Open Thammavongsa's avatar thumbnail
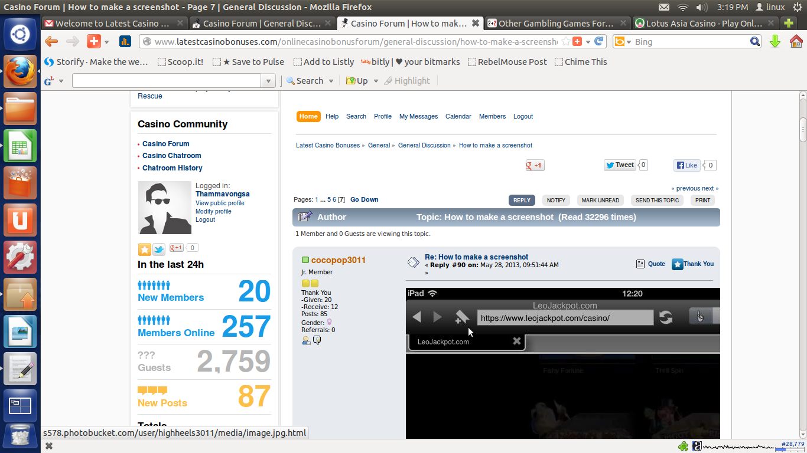The height and width of the screenshot is (453, 807). [165, 208]
